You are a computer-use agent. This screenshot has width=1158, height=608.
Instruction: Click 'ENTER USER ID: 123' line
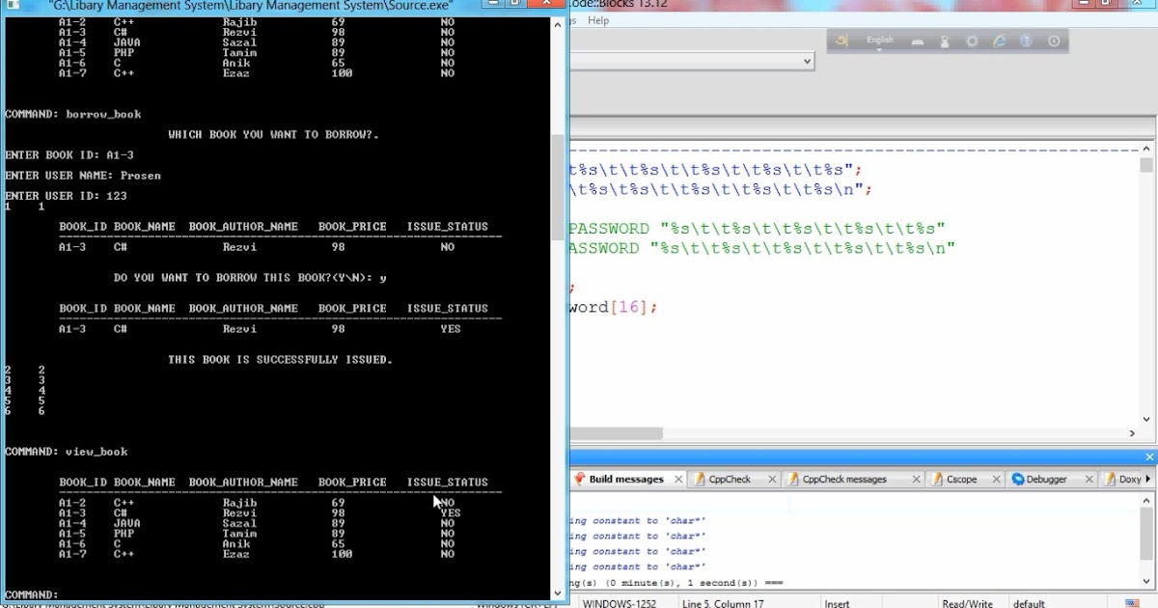click(67, 196)
